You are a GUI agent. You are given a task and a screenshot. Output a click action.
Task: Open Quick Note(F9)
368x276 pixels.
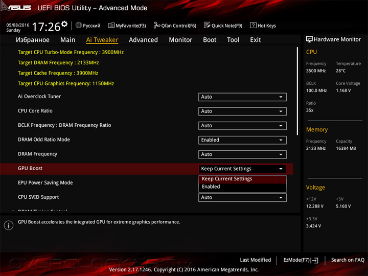pyautogui.click(x=223, y=26)
